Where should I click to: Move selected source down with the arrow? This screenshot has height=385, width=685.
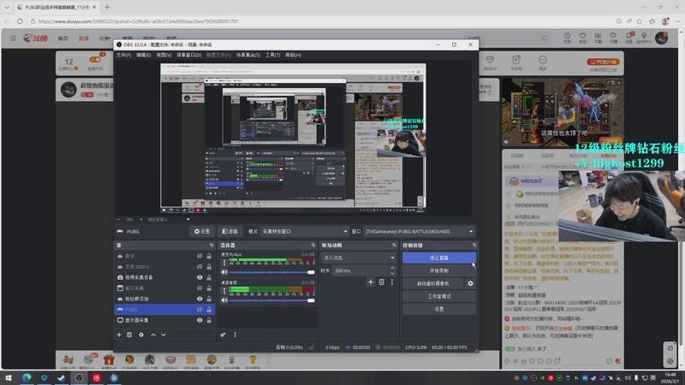pos(164,335)
